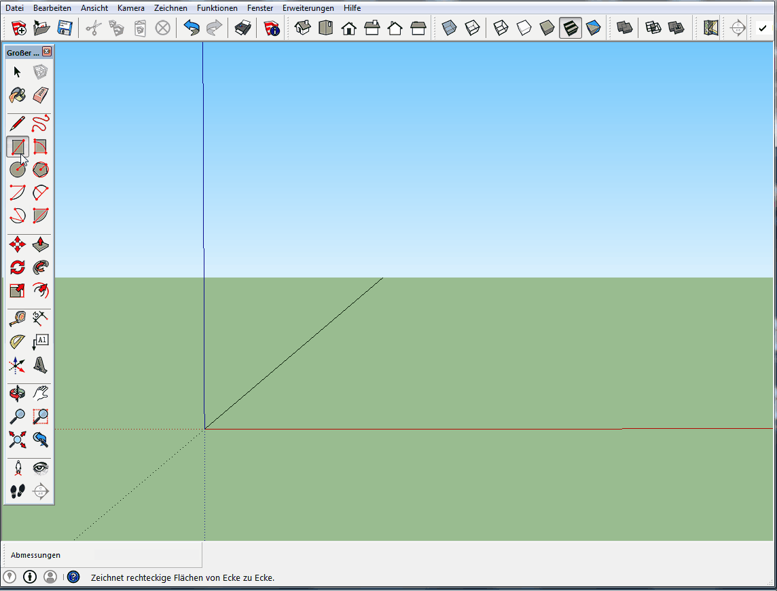This screenshot has height=591, width=777.
Task: Choose the Paint Bucket tool
Action: click(x=18, y=95)
